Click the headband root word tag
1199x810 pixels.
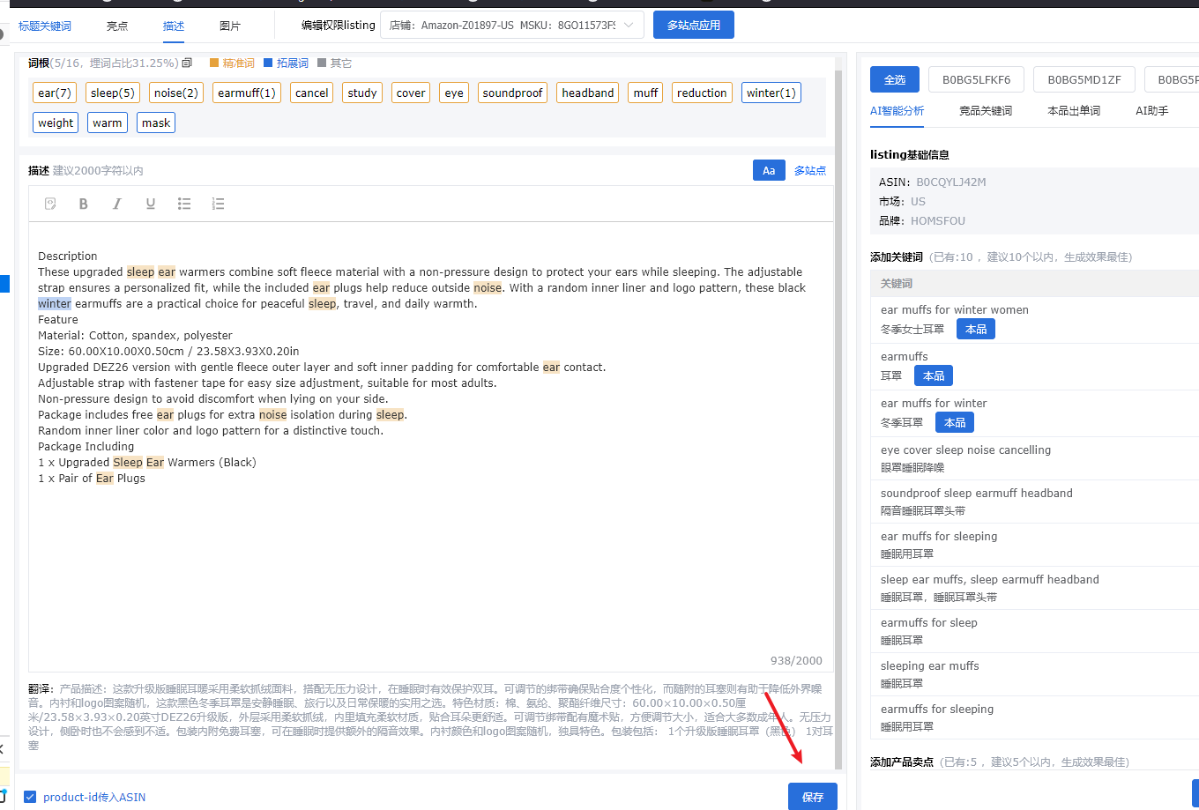coord(588,93)
